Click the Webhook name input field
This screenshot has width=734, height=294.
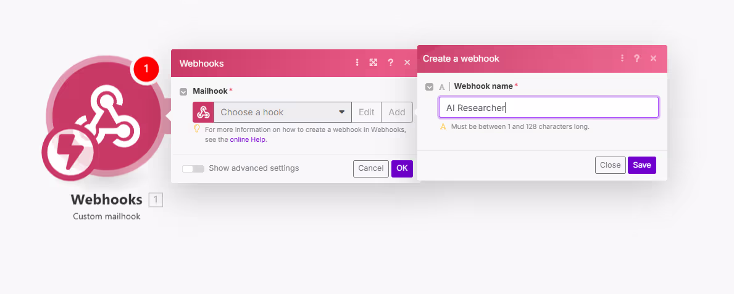[549, 107]
